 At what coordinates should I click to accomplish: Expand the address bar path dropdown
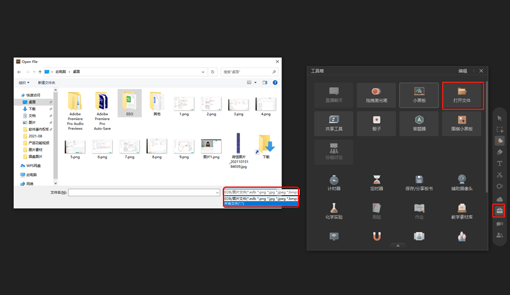pyautogui.click(x=203, y=72)
